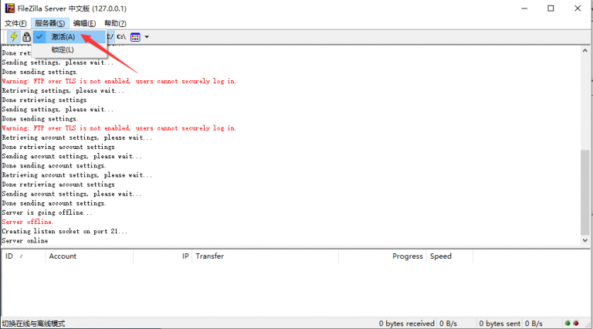Open the 编辑(E) menu
This screenshot has height=329, width=593.
tap(84, 23)
